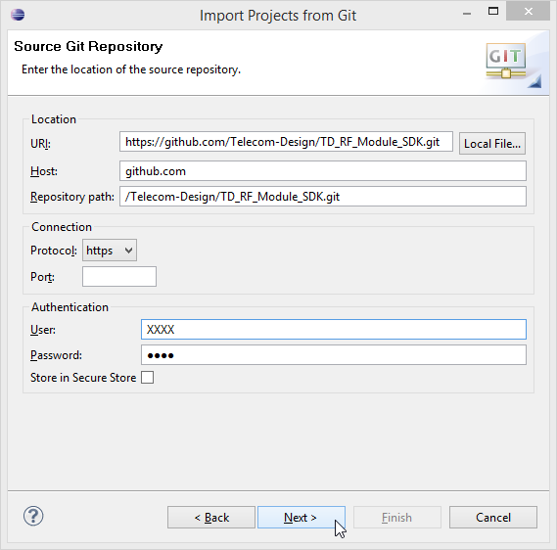Focus the User text field
557x550 pixels.
click(334, 329)
